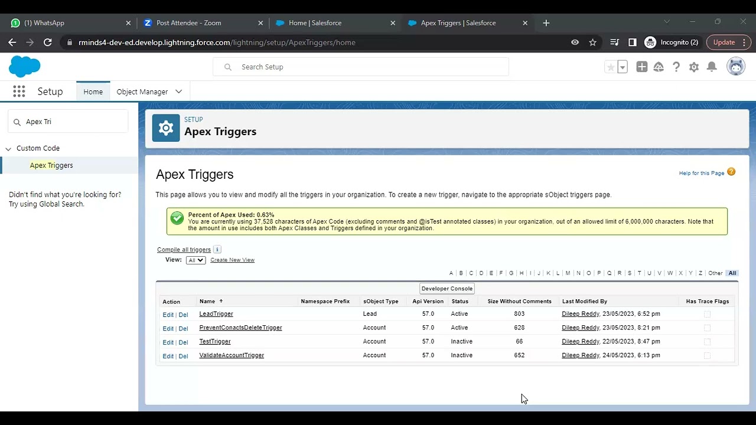
Task: Reload the page in the browser
Action: click(48, 42)
